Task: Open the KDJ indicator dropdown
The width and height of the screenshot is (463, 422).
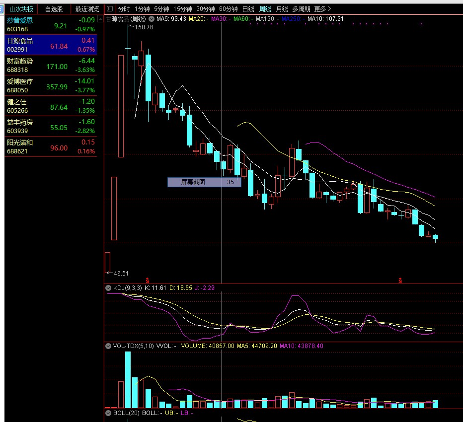Action: [108, 288]
